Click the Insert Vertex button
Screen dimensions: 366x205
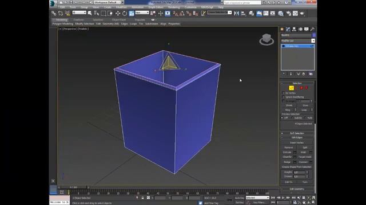pos(297,143)
